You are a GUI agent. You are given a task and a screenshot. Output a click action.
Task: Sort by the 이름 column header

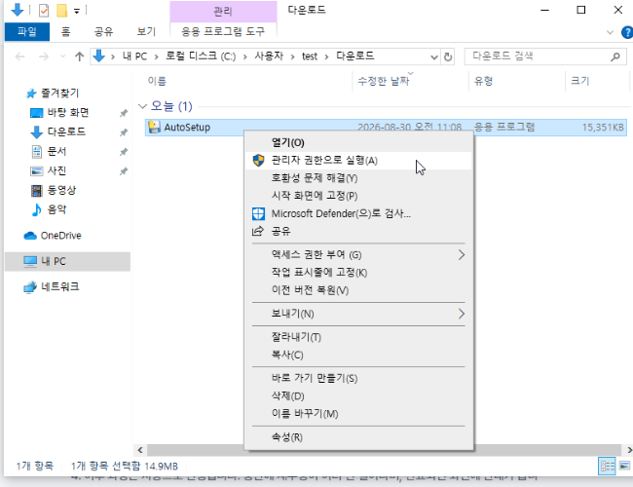click(157, 81)
